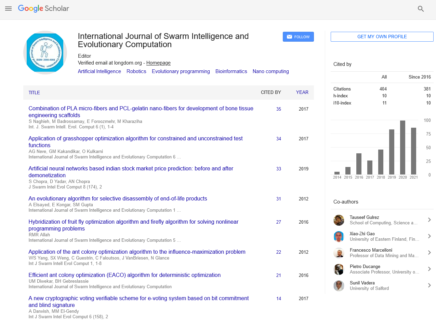The width and height of the screenshot is (436, 322).
Task: Open citation count 35 for first article
Action: point(278,109)
